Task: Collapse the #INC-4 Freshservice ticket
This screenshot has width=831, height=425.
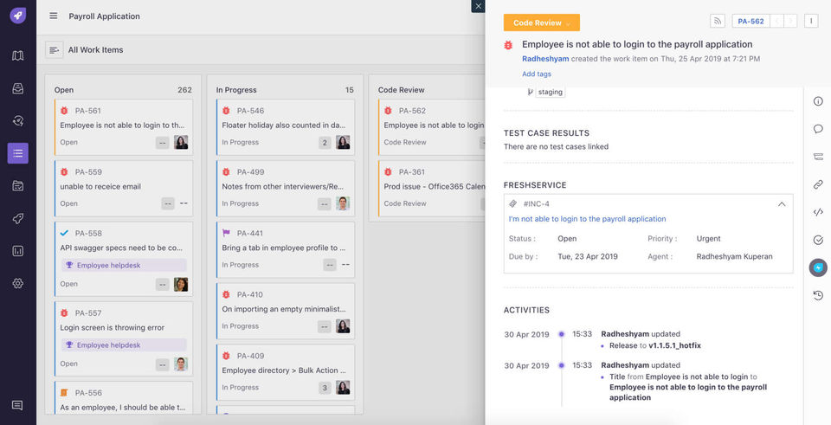Action: (x=782, y=204)
